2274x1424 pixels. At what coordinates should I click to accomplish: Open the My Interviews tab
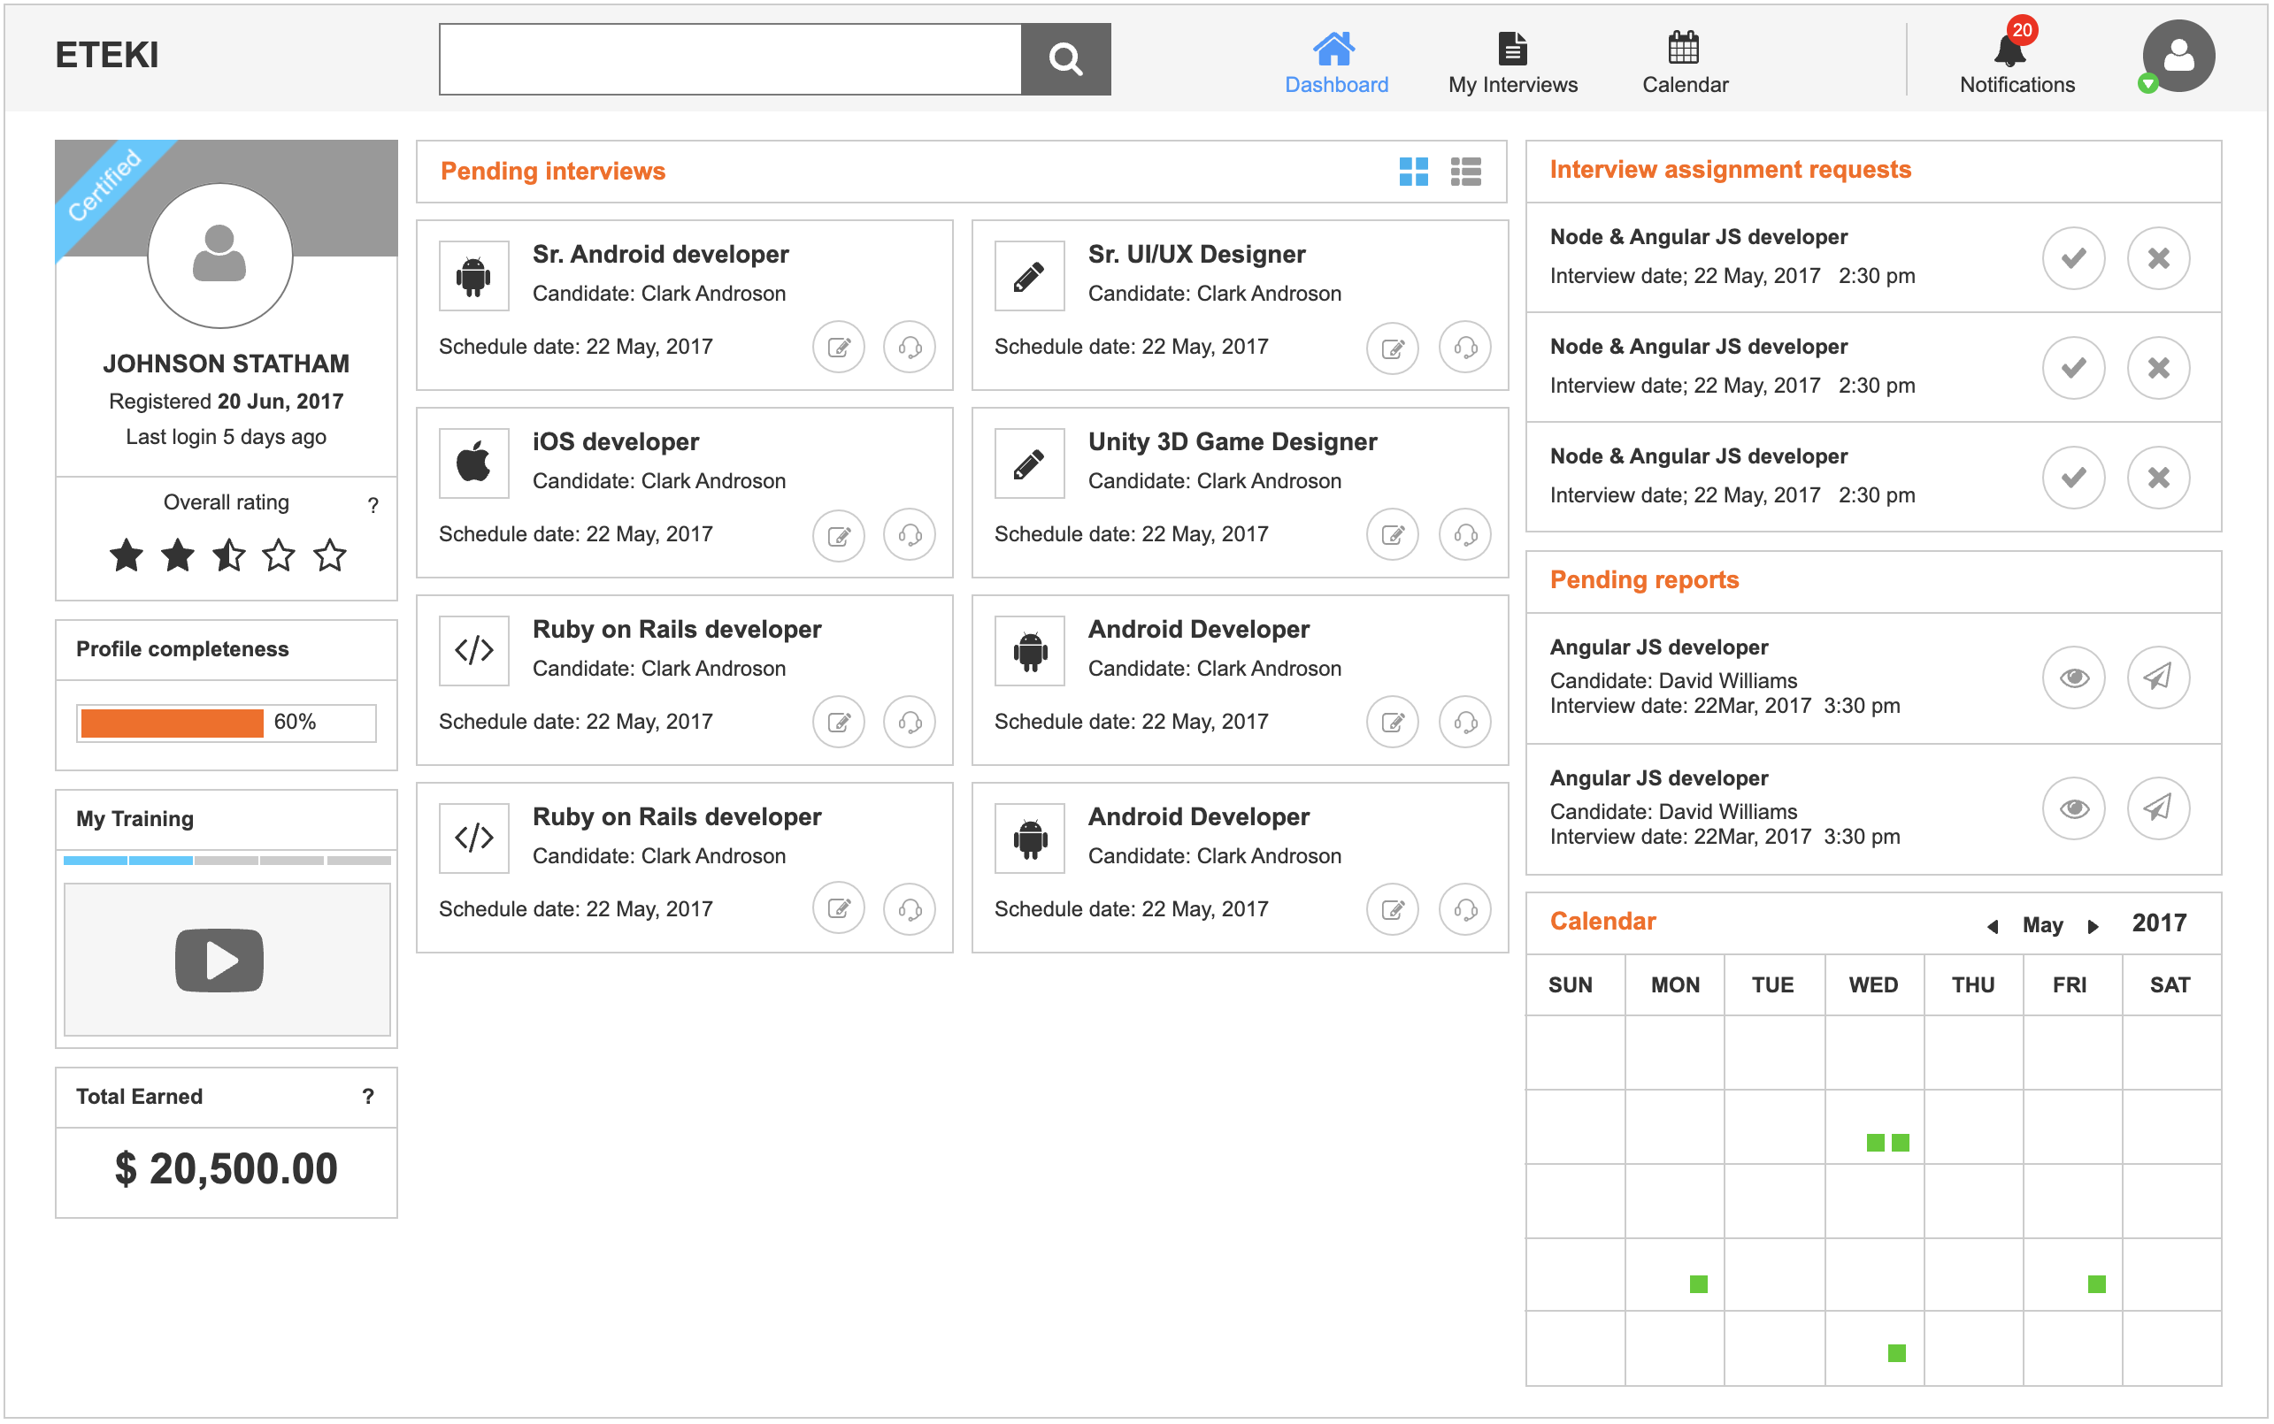click(x=1513, y=62)
